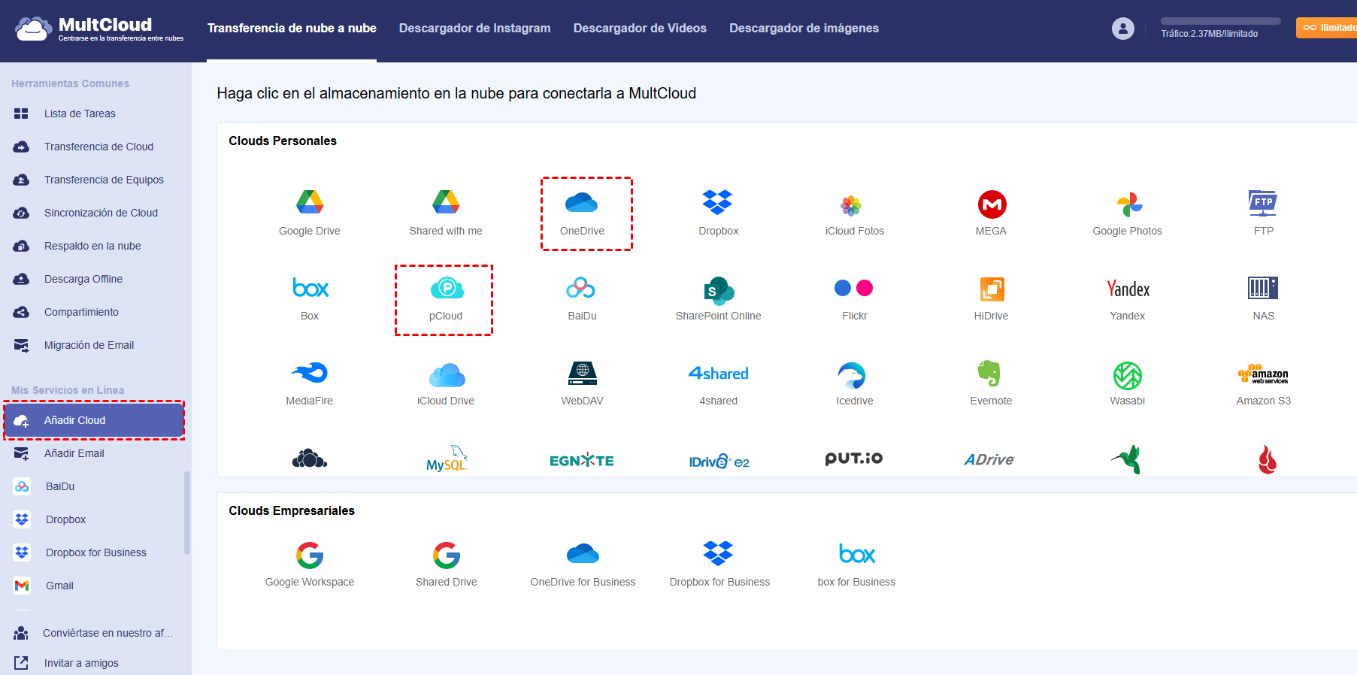
Task: Click the Añadir Cloud sidebar button
Action: (94, 420)
